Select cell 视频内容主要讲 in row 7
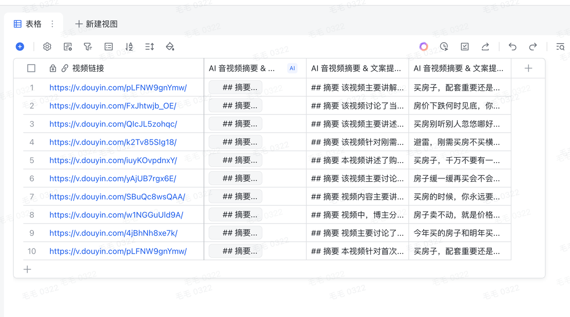This screenshot has width=570, height=317. coord(358,197)
